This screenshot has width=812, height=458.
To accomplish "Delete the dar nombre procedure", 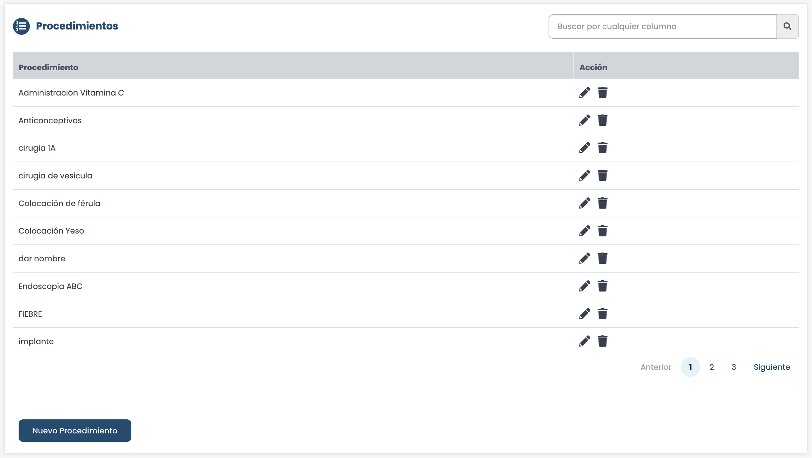I will [x=603, y=259].
